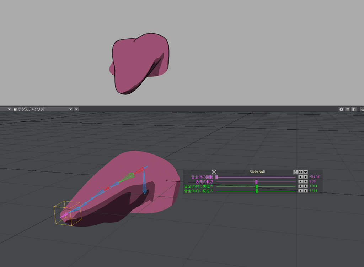Decrease 舌全体的に縦拡大 with its left arrow
This screenshot has width=364, height=267.
[301, 191]
